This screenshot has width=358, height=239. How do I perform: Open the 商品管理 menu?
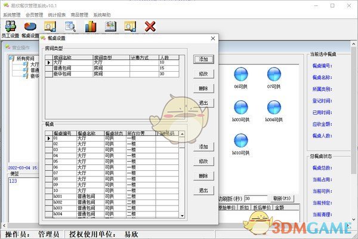(x=79, y=15)
